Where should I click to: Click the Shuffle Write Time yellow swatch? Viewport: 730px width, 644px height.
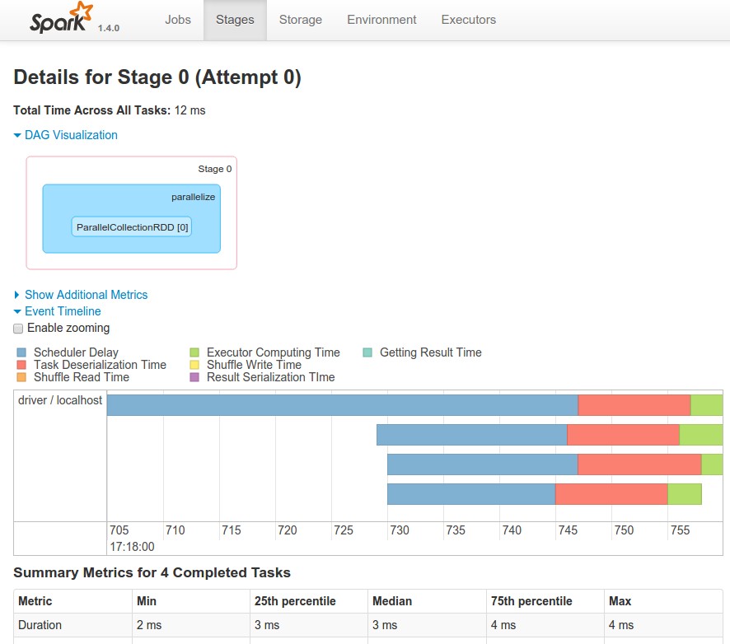pos(194,365)
